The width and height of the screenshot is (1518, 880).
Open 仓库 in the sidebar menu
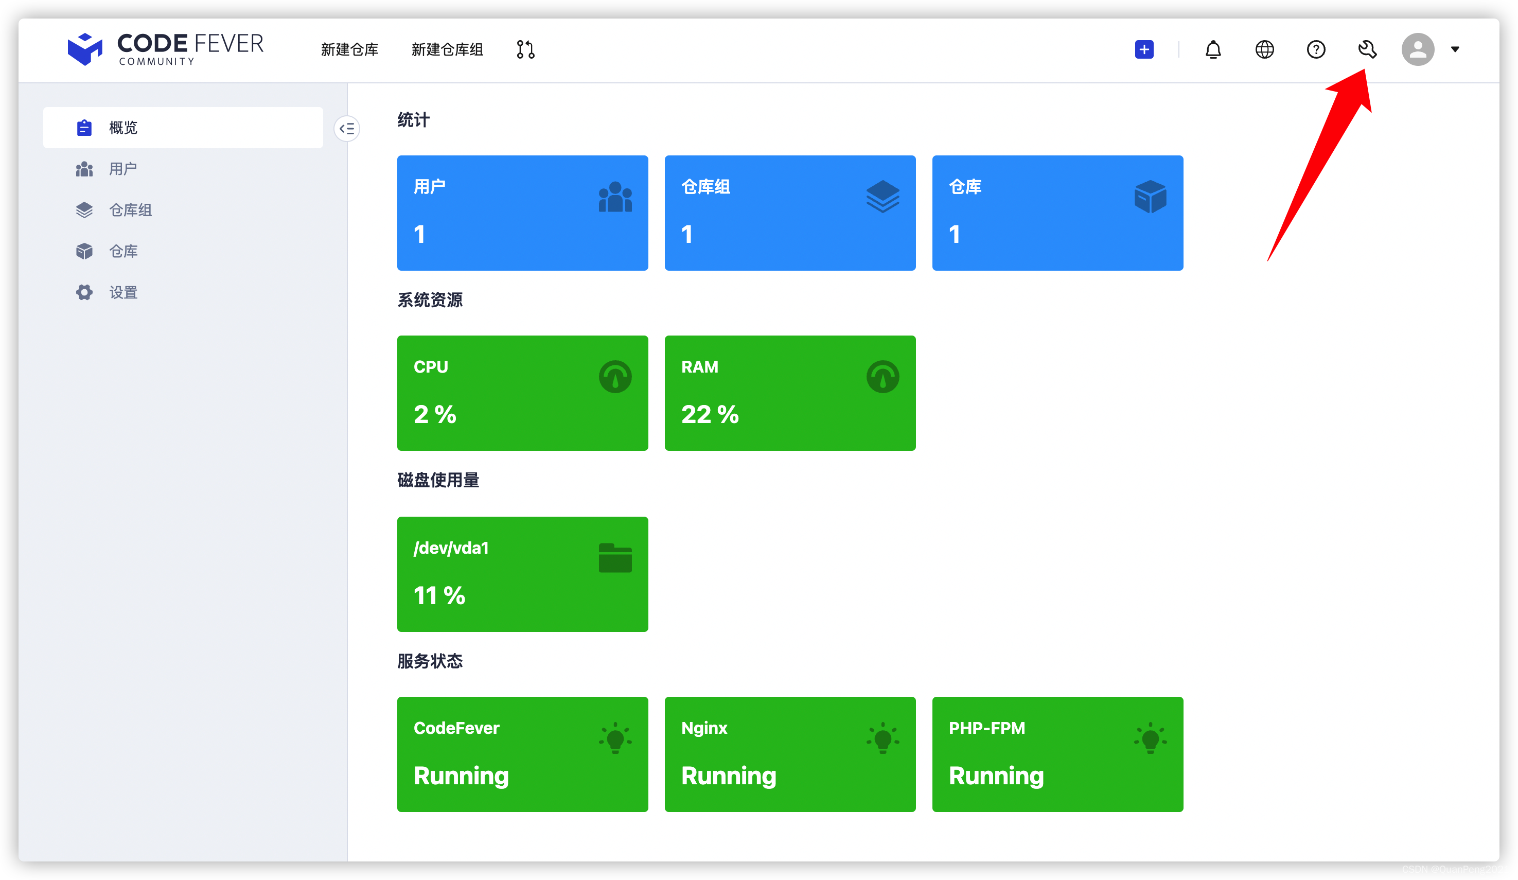123,251
